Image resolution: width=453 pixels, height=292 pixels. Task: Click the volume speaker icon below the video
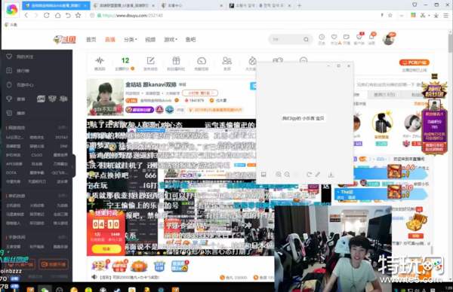click(x=94, y=277)
